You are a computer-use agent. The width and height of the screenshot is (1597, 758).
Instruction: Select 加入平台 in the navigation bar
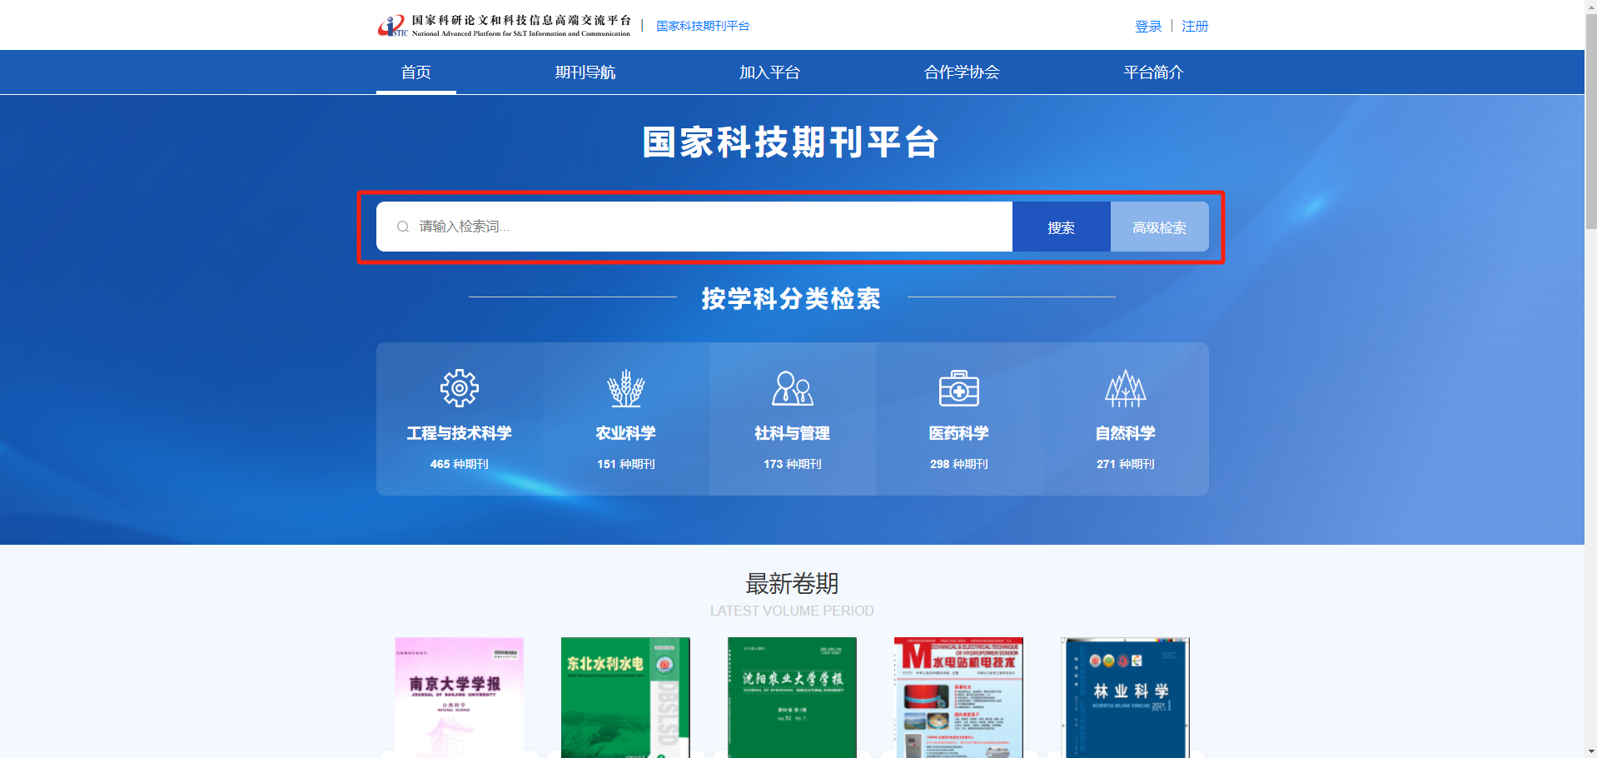point(769,72)
